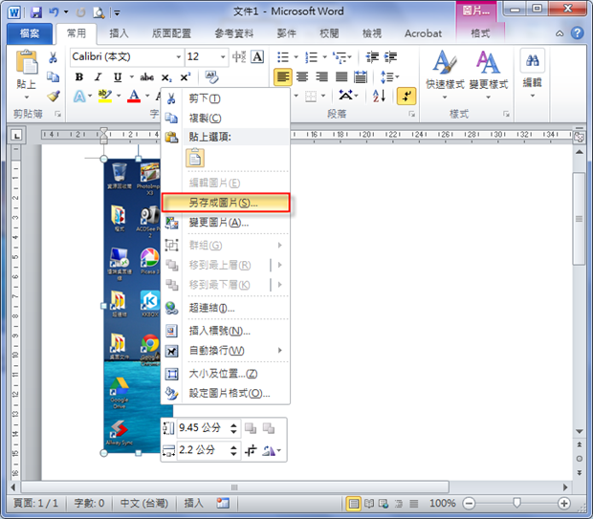Open the Customize Quick Access Toolbar dropdown
593x519 pixels.
coord(117,13)
